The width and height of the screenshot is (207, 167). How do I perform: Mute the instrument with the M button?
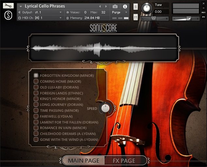pyautogui.click(x=135, y=17)
